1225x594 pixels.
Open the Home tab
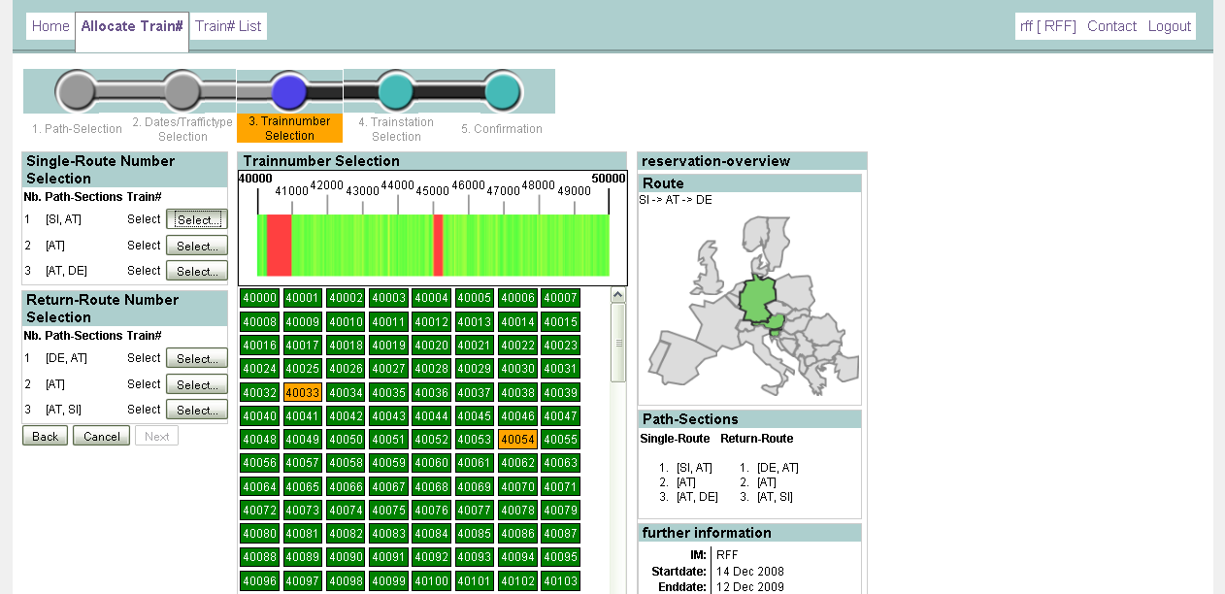[x=50, y=26]
